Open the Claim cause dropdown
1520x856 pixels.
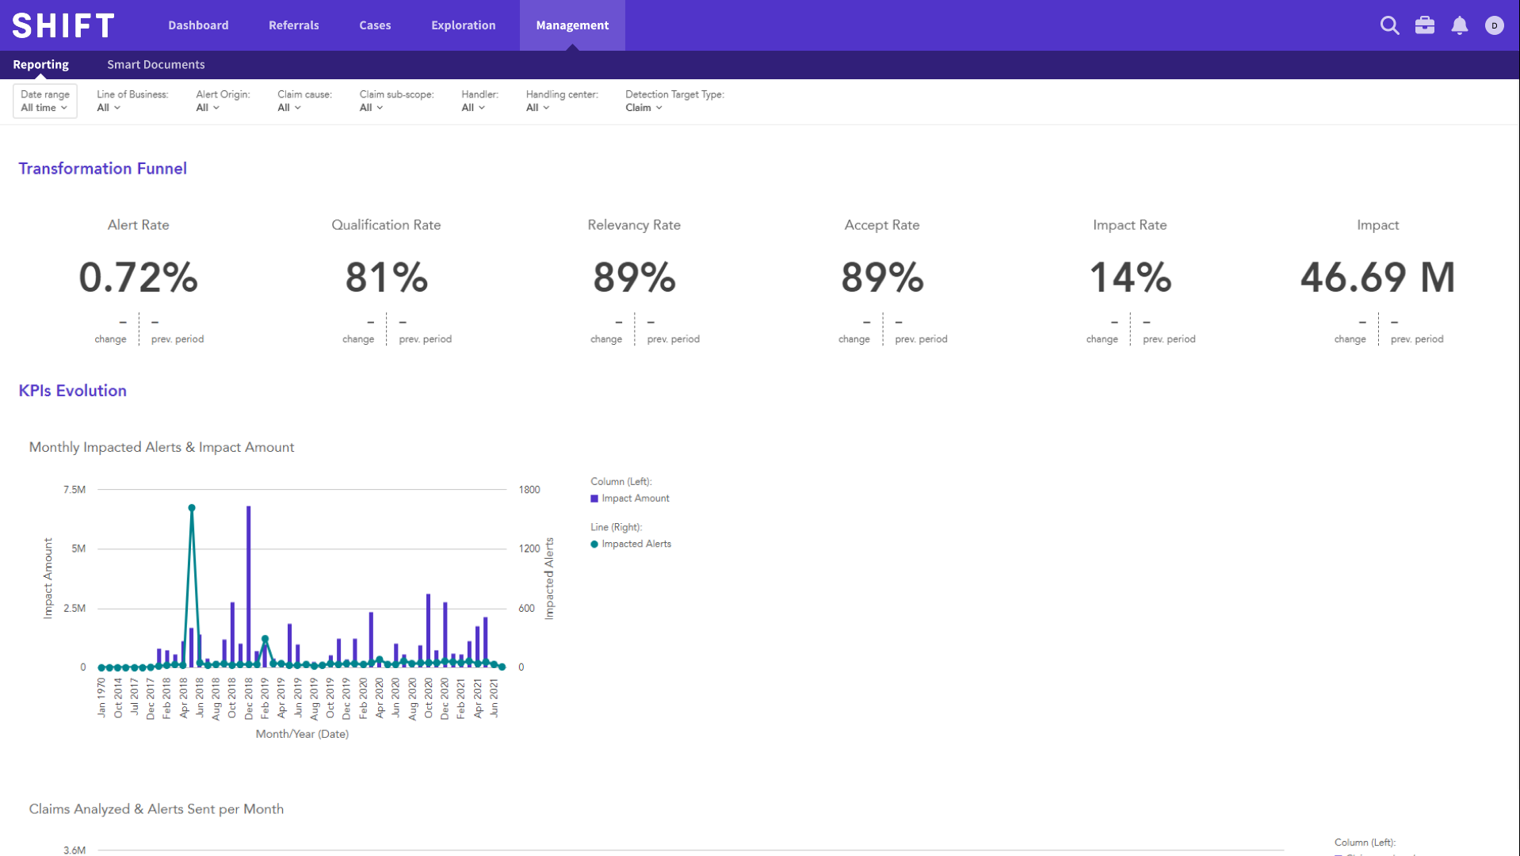coord(288,108)
